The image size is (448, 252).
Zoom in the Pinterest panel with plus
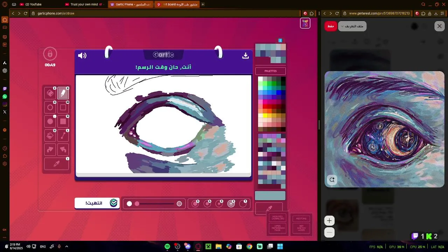point(329,220)
